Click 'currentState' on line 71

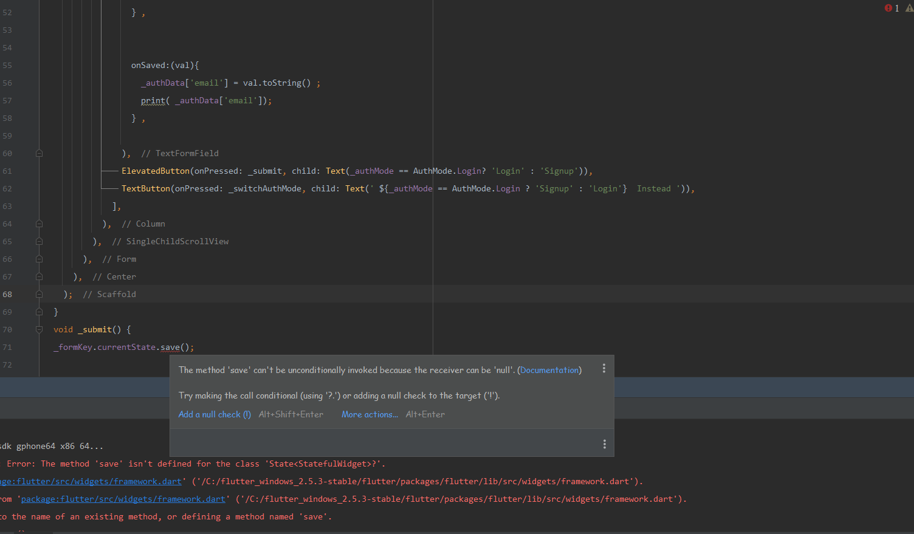click(x=126, y=347)
